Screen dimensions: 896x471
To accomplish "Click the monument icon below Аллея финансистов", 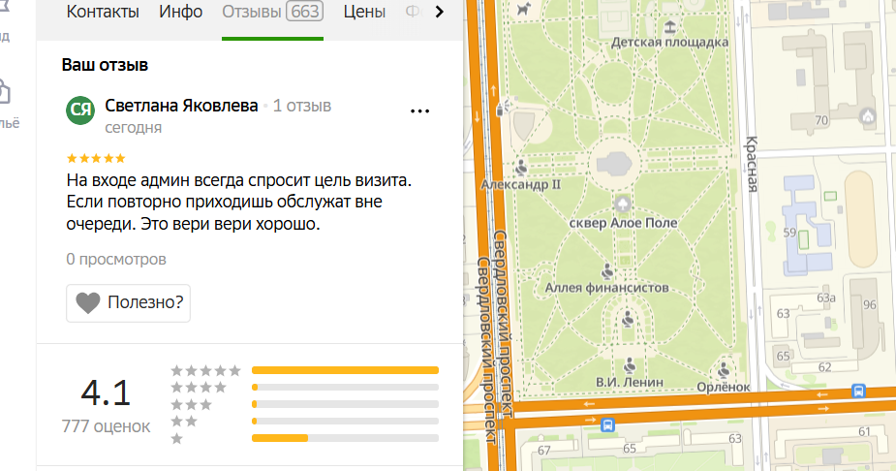I will tap(628, 319).
